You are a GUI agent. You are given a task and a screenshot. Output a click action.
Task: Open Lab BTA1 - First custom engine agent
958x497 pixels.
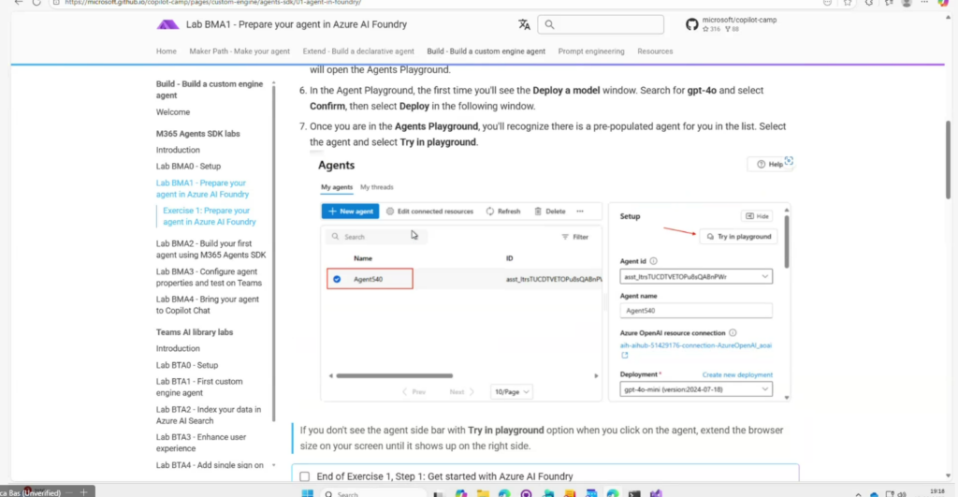(199, 387)
